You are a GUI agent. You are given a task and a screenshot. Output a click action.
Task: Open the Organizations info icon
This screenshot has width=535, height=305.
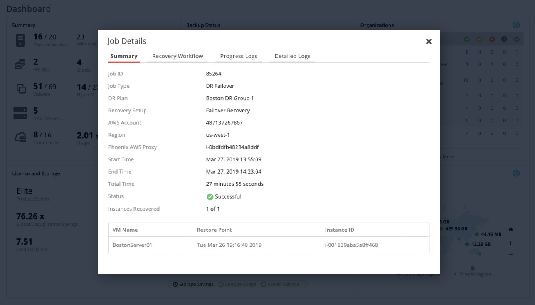pyautogui.click(x=516, y=25)
